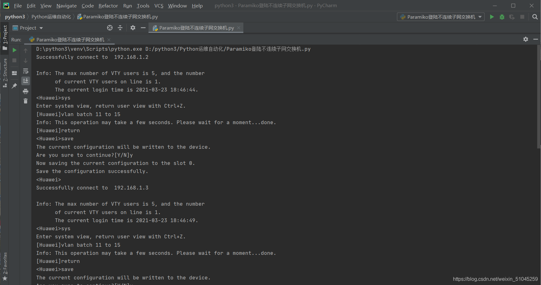The width and height of the screenshot is (541, 285).
Task: Toggle Soft-Wrap for console output
Action: (x=26, y=71)
